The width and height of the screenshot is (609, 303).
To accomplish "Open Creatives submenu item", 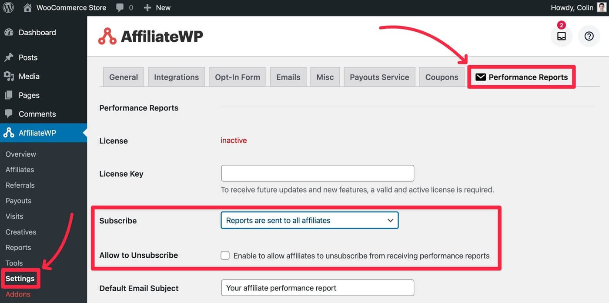I will [21, 232].
